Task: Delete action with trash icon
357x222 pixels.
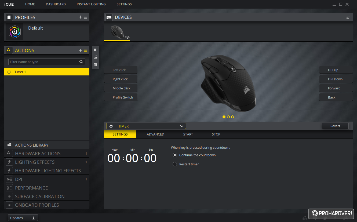Action: 95,65
